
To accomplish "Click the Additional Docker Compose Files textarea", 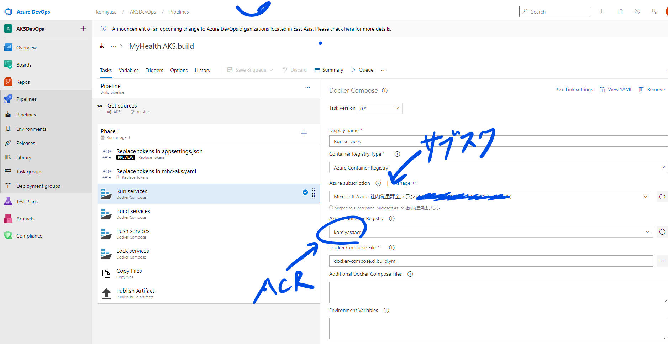I will tap(498, 292).
